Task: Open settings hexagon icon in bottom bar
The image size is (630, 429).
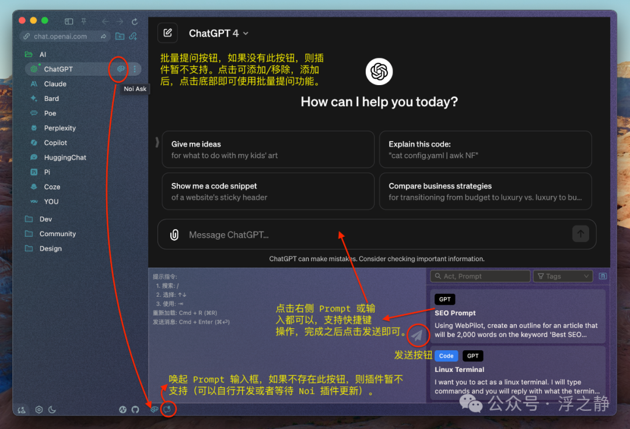Action: [39, 410]
